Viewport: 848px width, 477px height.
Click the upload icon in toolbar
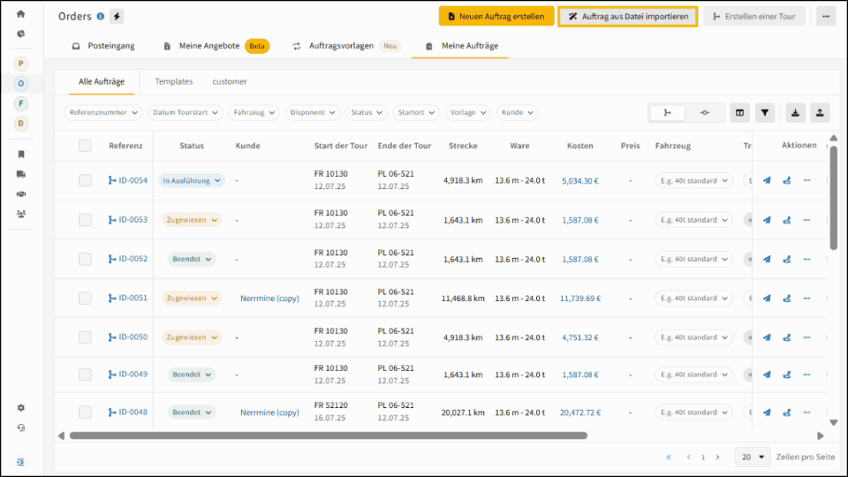click(820, 112)
